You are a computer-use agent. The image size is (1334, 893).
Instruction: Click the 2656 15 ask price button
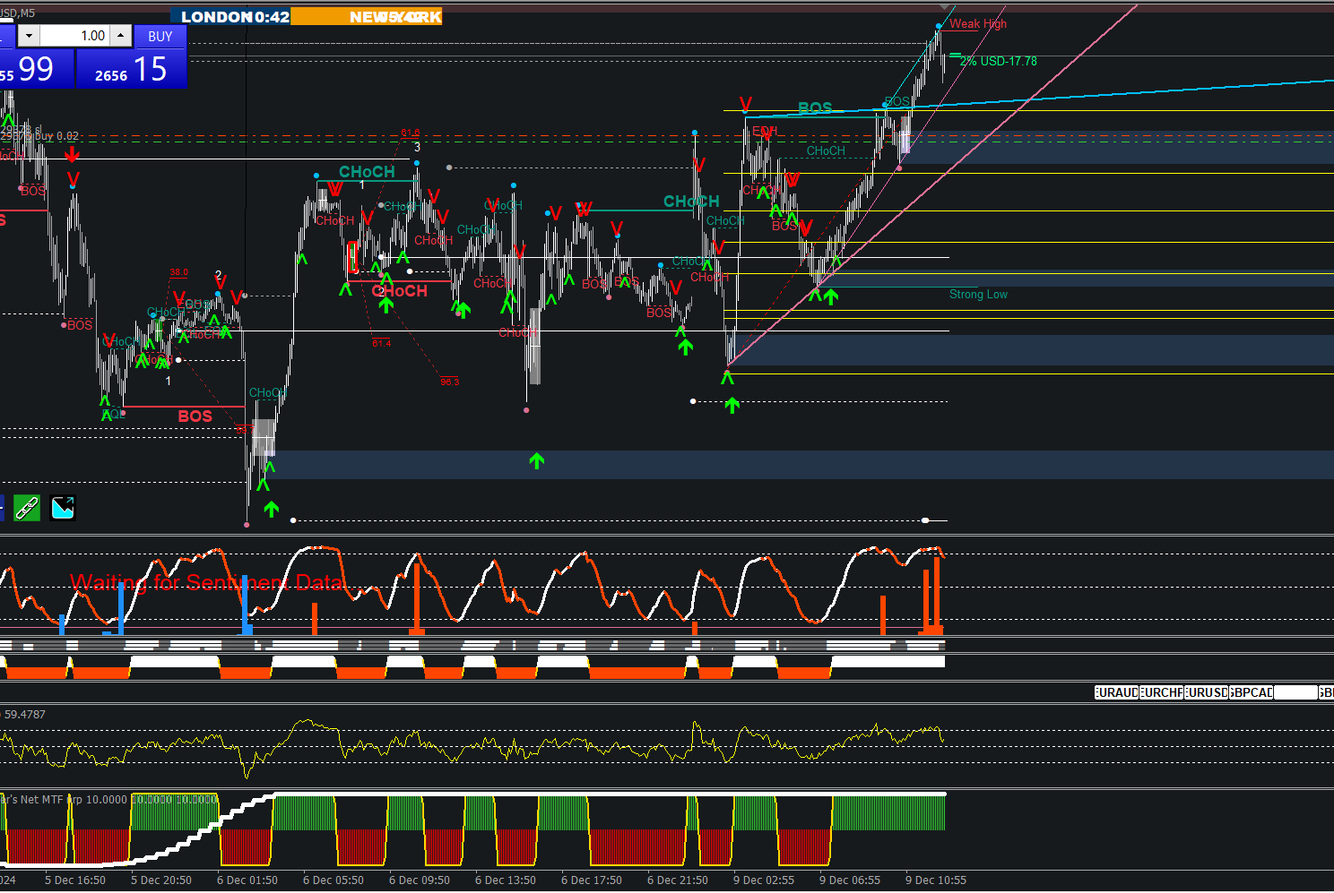[x=132, y=69]
